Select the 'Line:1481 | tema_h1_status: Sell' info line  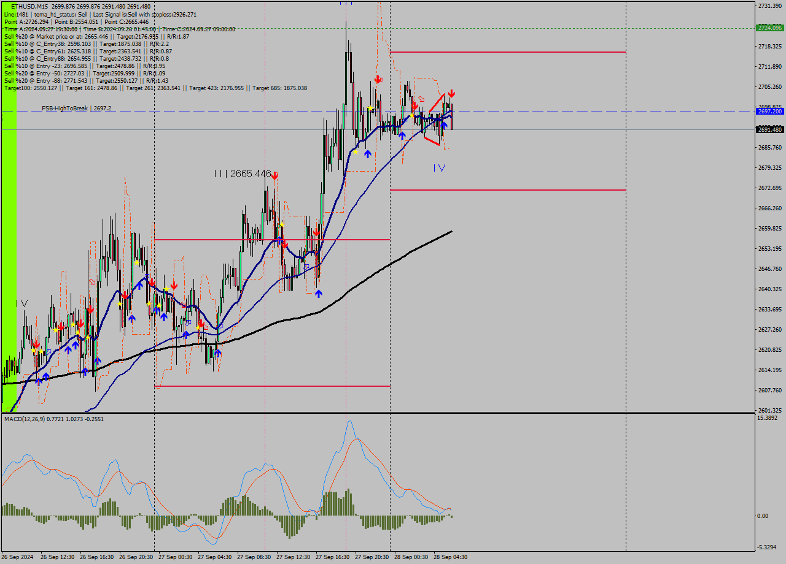[100, 14]
